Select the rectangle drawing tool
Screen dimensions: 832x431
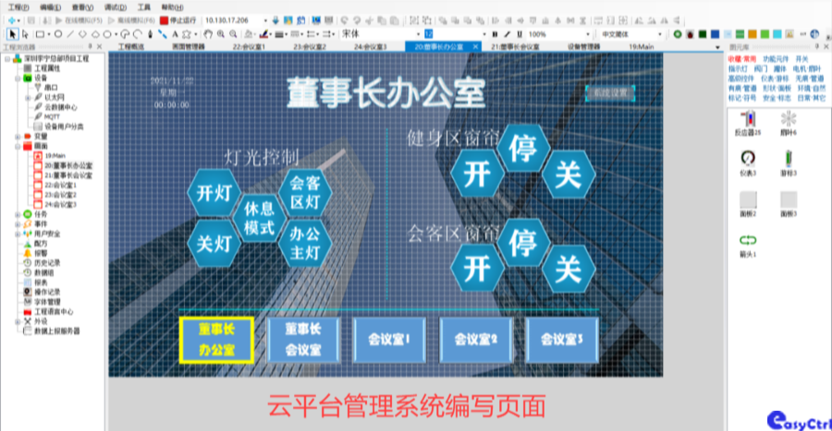coord(40,34)
